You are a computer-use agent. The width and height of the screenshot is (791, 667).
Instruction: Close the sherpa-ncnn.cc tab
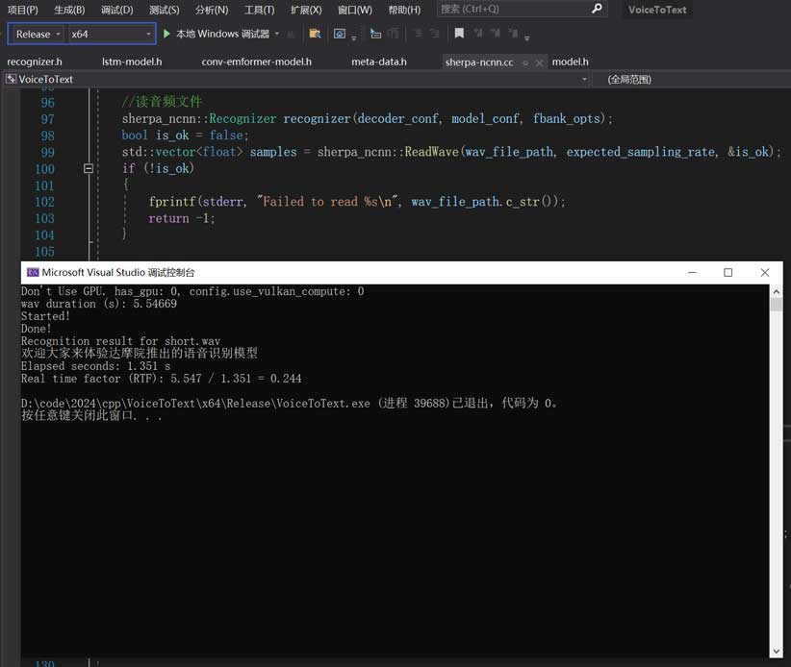[539, 62]
